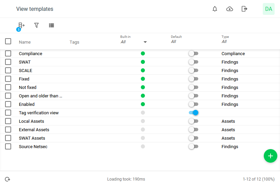Open the DA user avatar menu
Image resolution: width=280 pixels, height=187 pixels.
click(269, 9)
